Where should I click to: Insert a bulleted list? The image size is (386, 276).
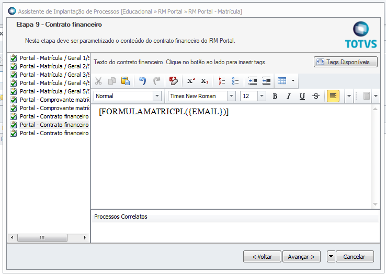235,81
